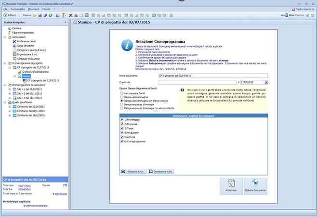Click the Anteprima button
This screenshot has width=318, height=217.
pos(230,186)
